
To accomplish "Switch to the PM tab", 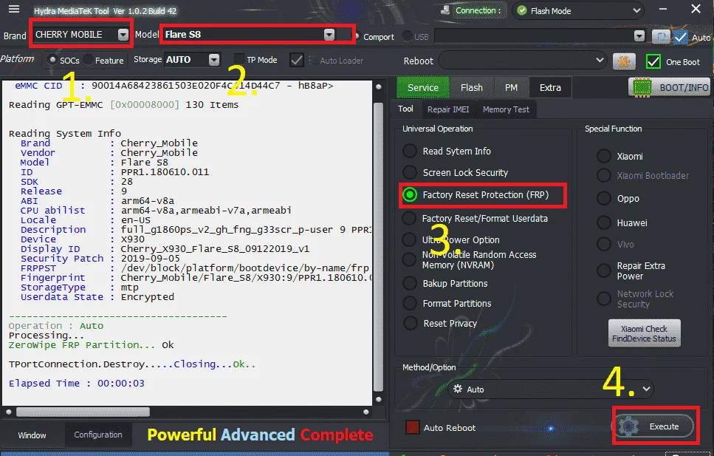I will click(512, 87).
